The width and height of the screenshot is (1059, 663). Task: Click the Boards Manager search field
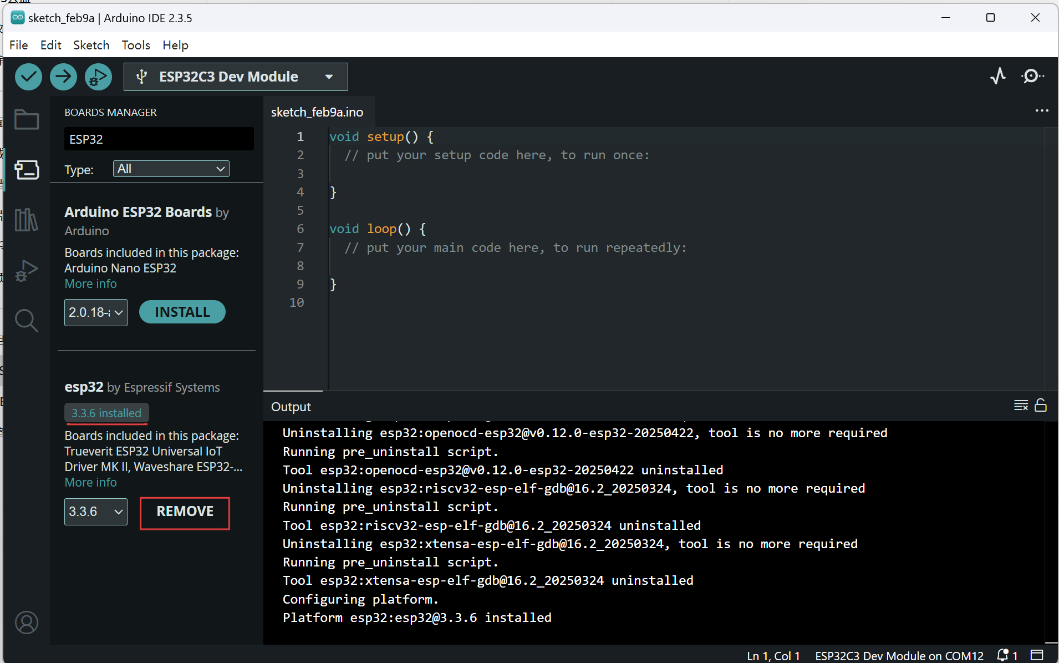pyautogui.click(x=159, y=139)
